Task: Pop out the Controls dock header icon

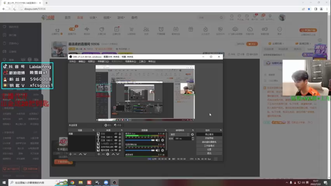Action: tap(221, 130)
